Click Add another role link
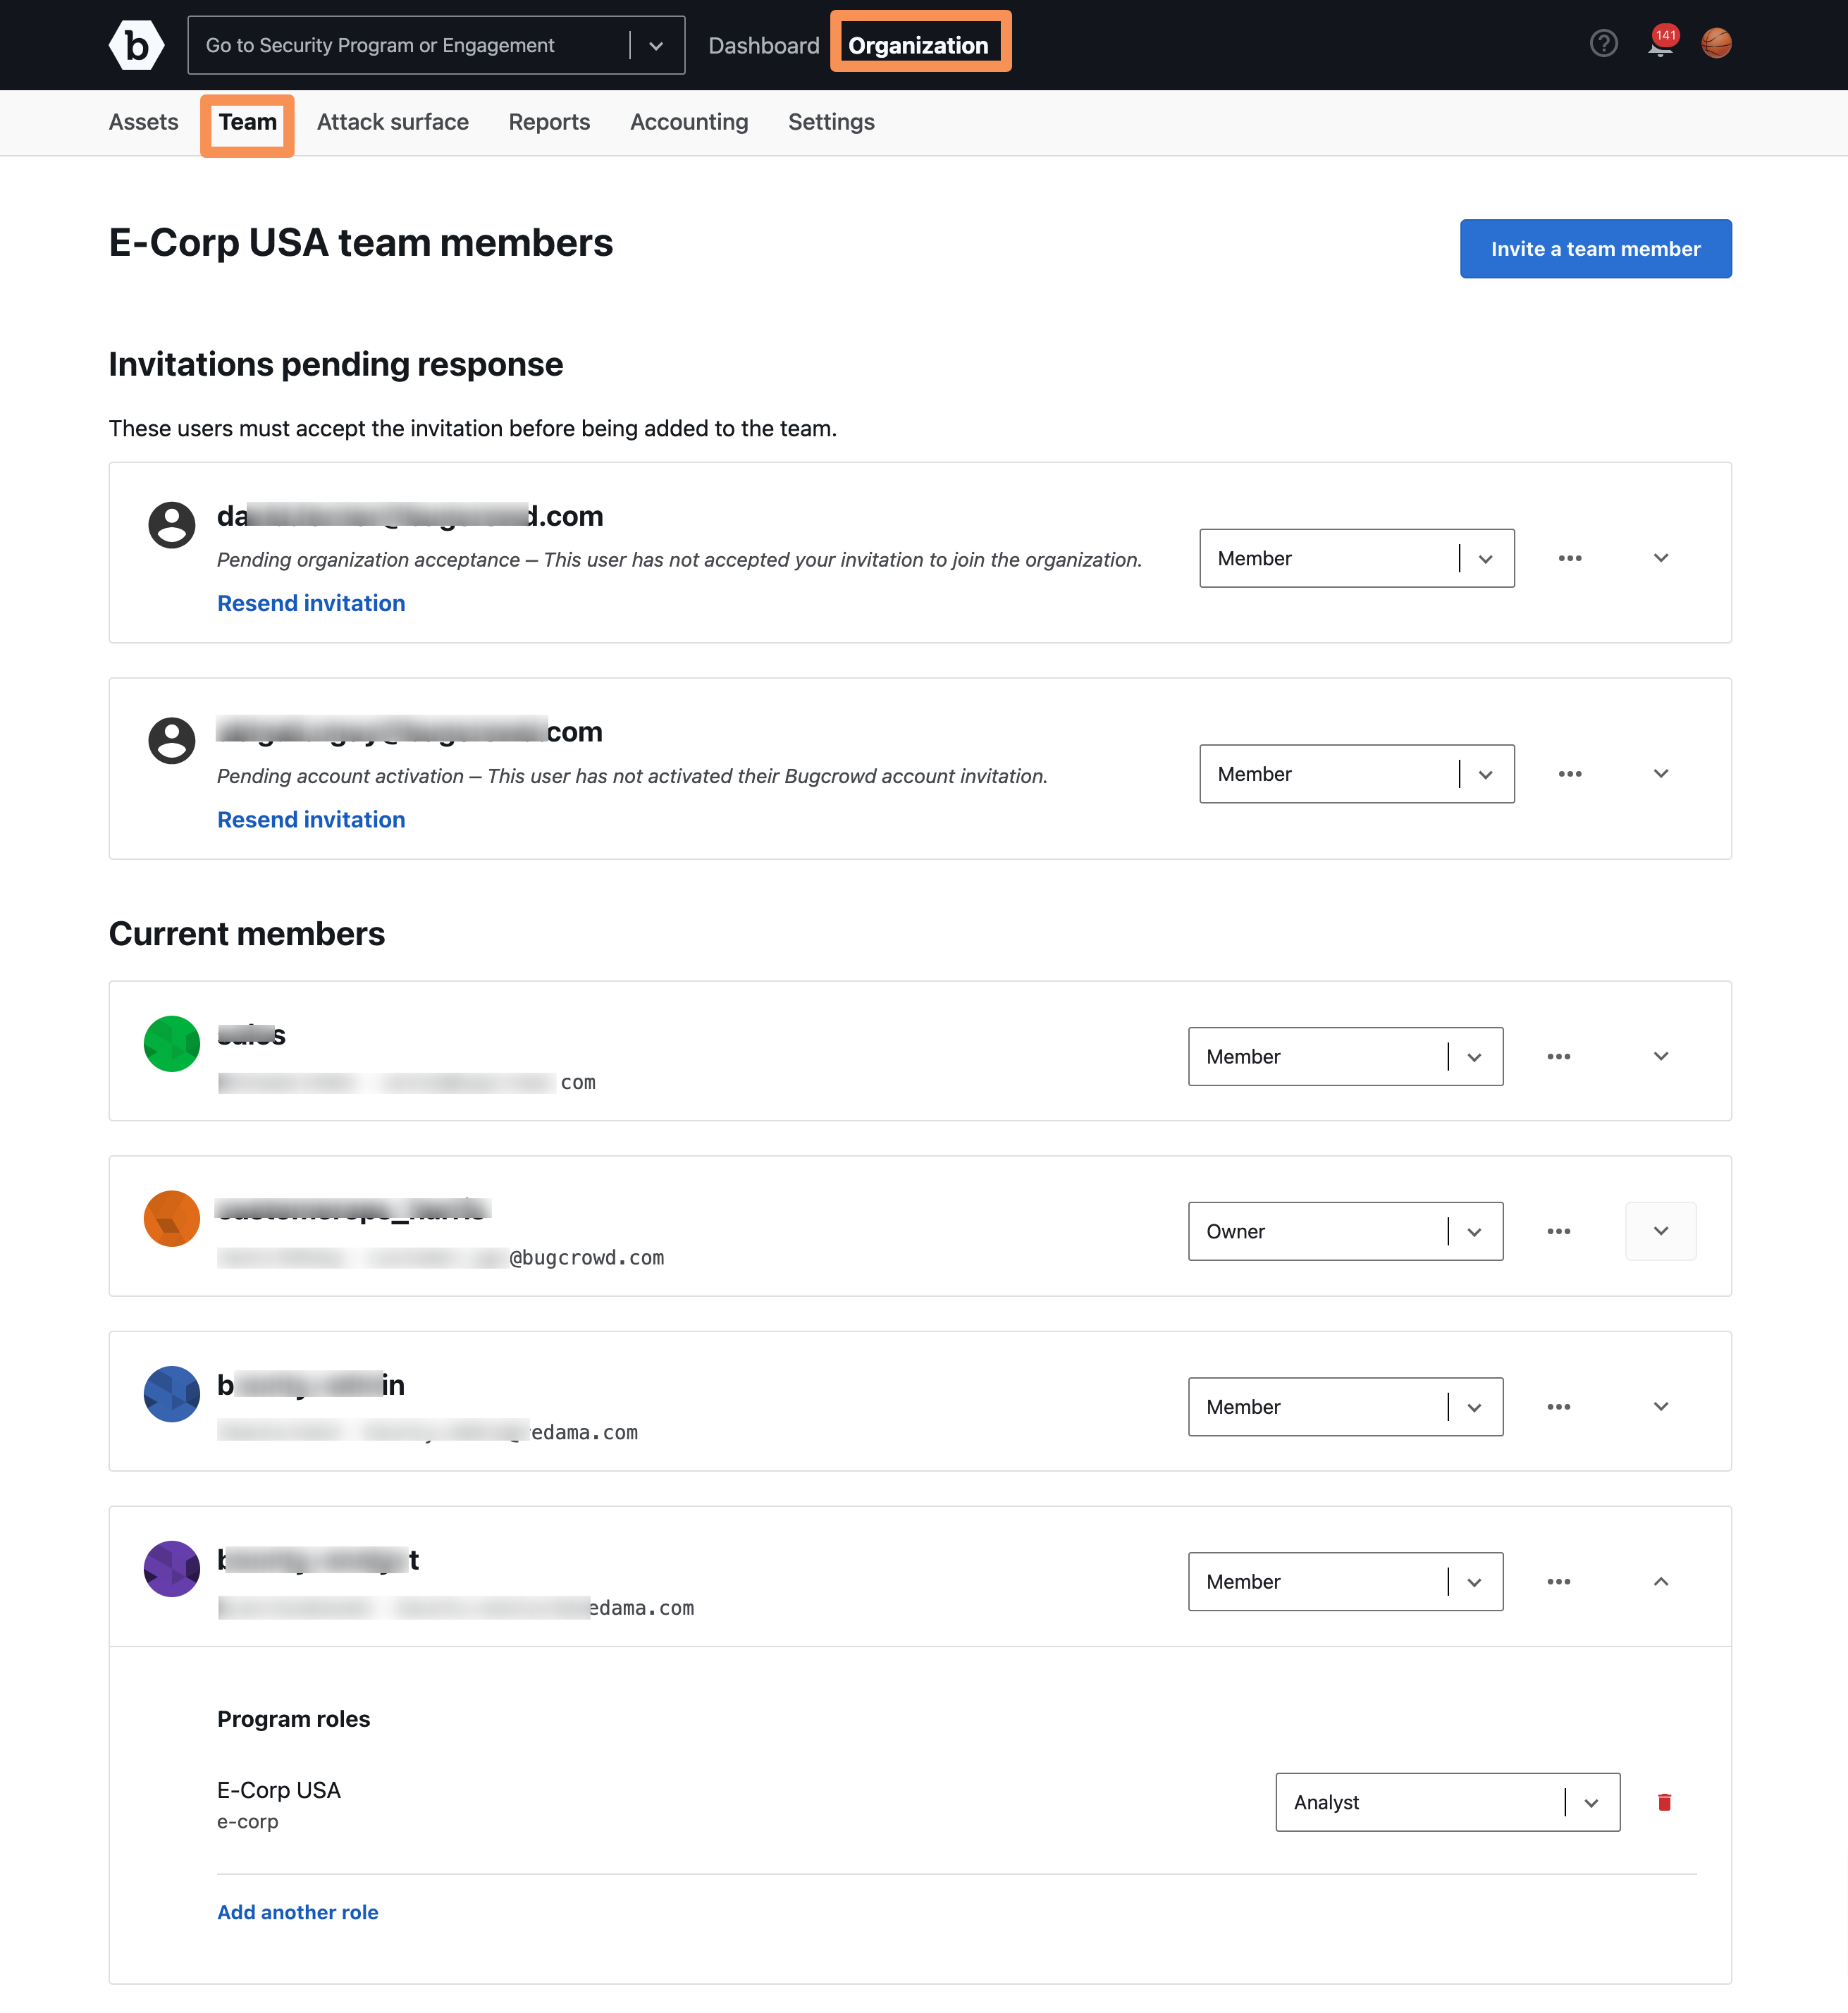 click(296, 1862)
